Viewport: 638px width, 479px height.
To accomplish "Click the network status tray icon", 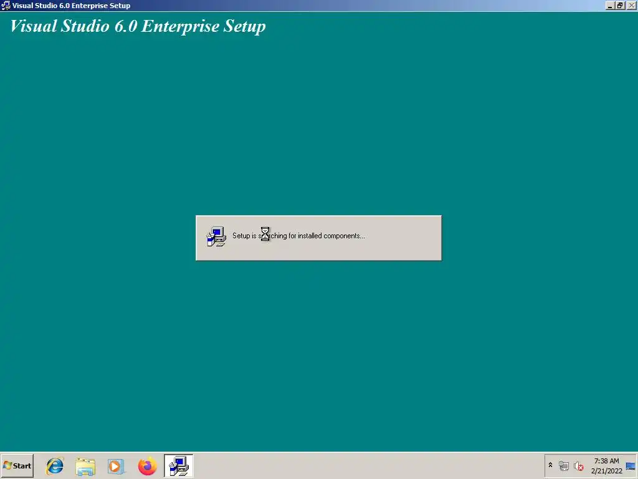I will coord(563,465).
